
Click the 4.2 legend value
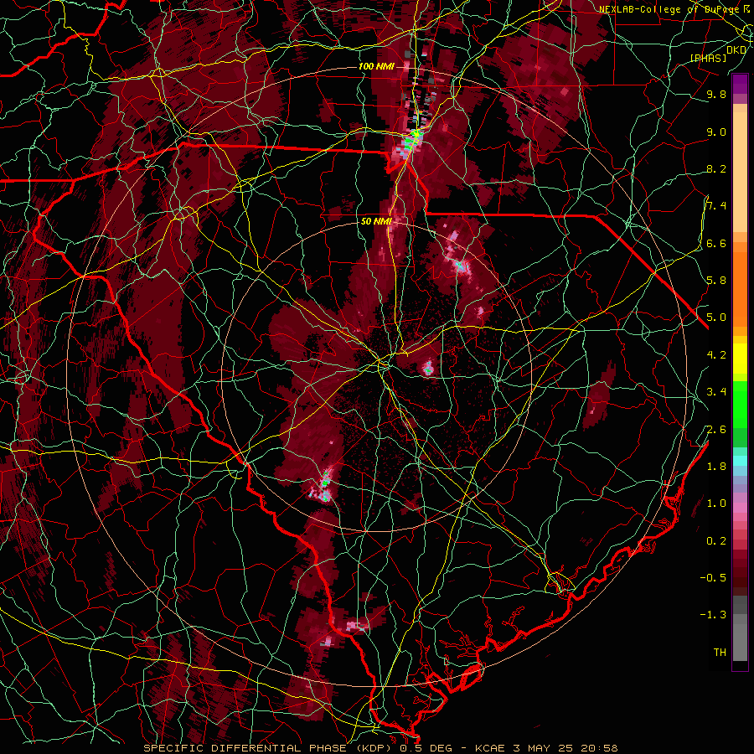tap(716, 354)
